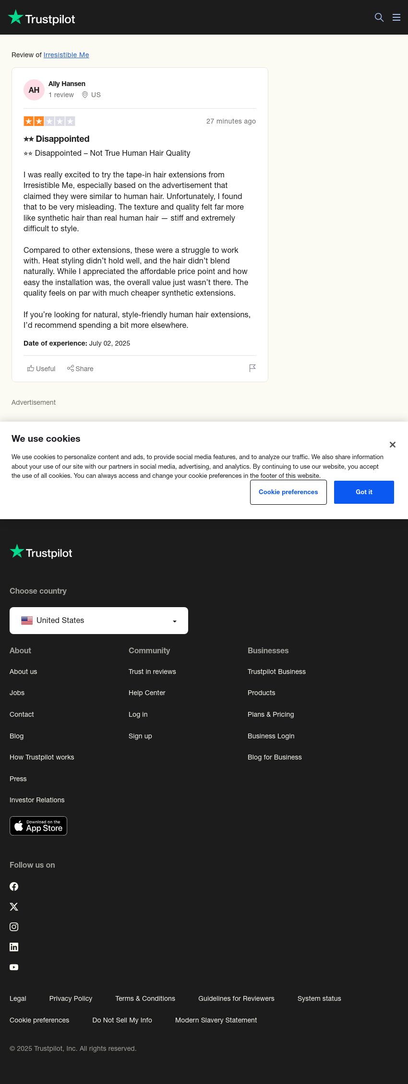Open the search magnifier icon in header
This screenshot has height=1084, width=408.
(x=379, y=17)
